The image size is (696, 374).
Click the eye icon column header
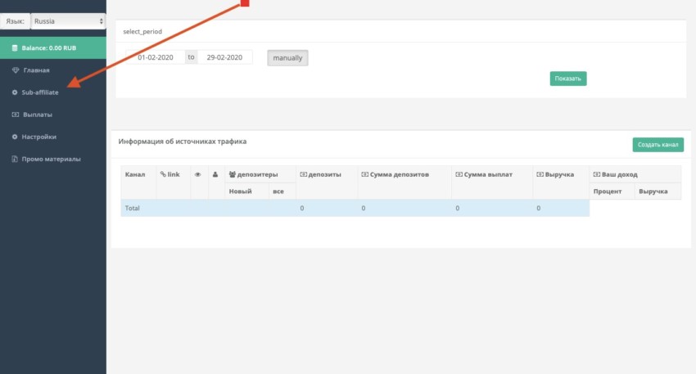pyautogui.click(x=198, y=174)
